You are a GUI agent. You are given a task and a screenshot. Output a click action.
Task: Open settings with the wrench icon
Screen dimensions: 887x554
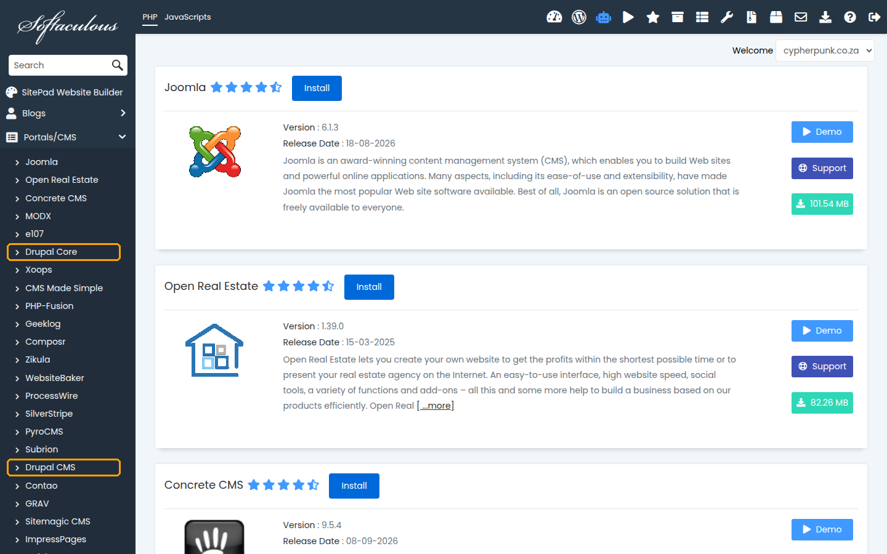[727, 17]
